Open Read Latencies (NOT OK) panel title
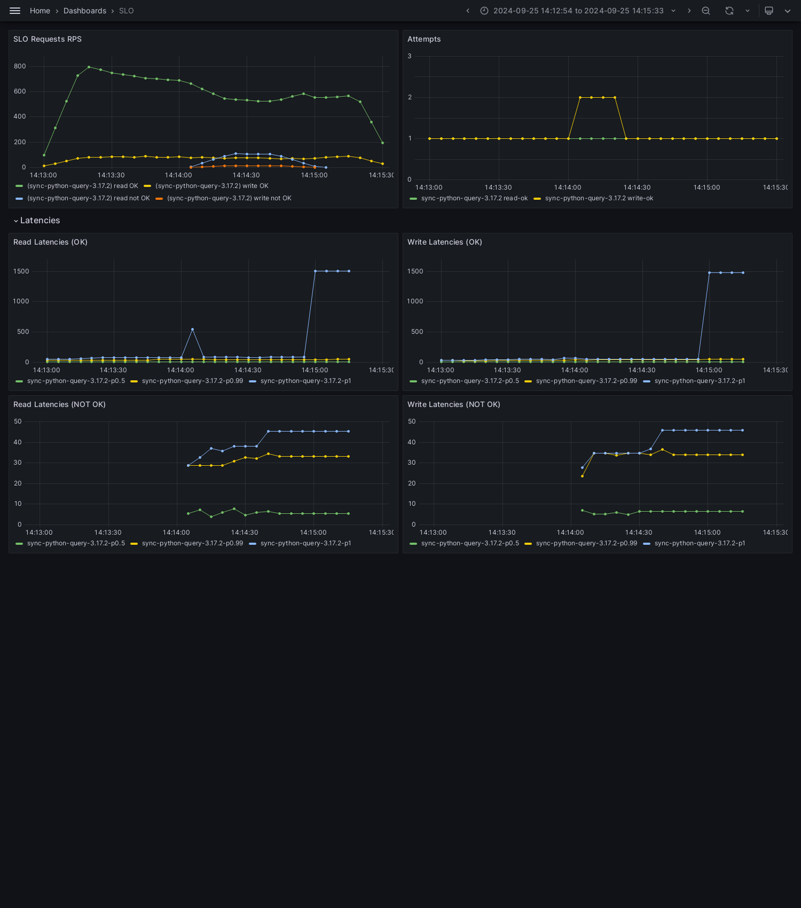The image size is (801, 908). tap(59, 404)
